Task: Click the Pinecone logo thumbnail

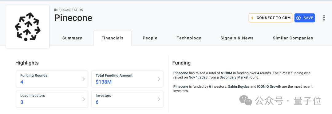Action: [28, 27]
